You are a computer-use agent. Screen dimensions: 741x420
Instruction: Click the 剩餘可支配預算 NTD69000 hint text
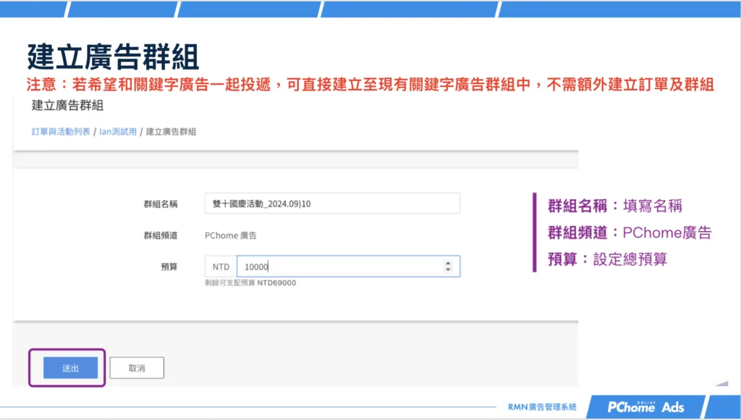click(250, 283)
